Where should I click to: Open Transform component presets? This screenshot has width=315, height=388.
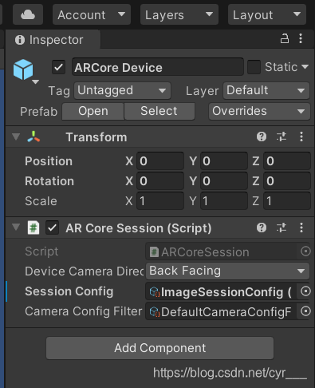point(282,137)
